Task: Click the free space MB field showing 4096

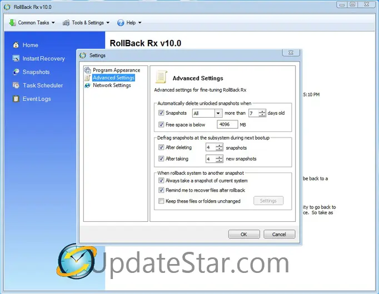Action: click(x=227, y=124)
